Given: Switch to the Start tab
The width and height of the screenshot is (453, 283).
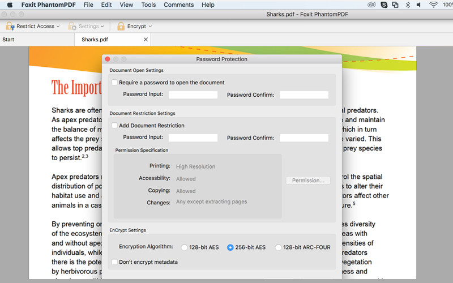Looking at the screenshot, I should (8, 40).
